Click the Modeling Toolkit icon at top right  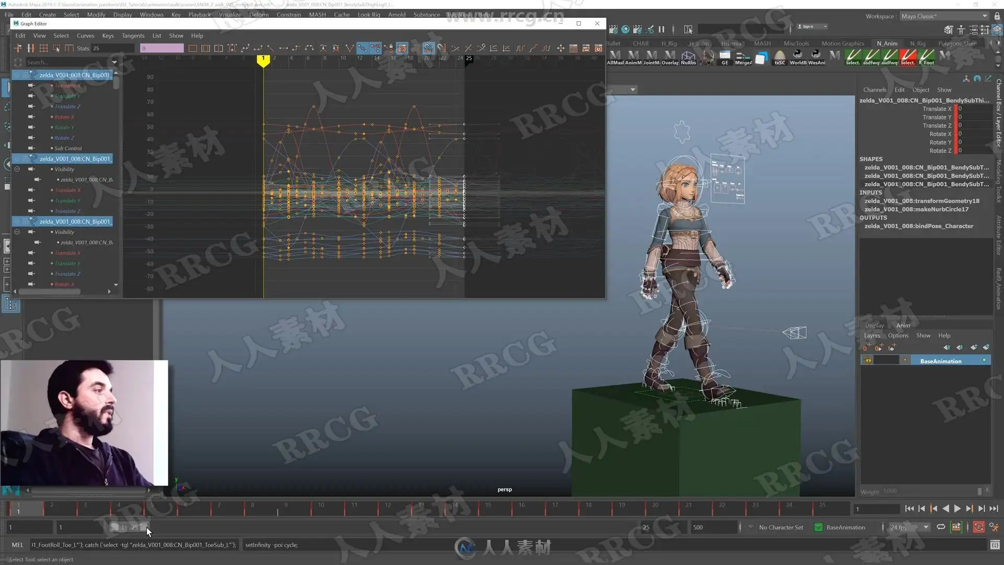[948, 30]
